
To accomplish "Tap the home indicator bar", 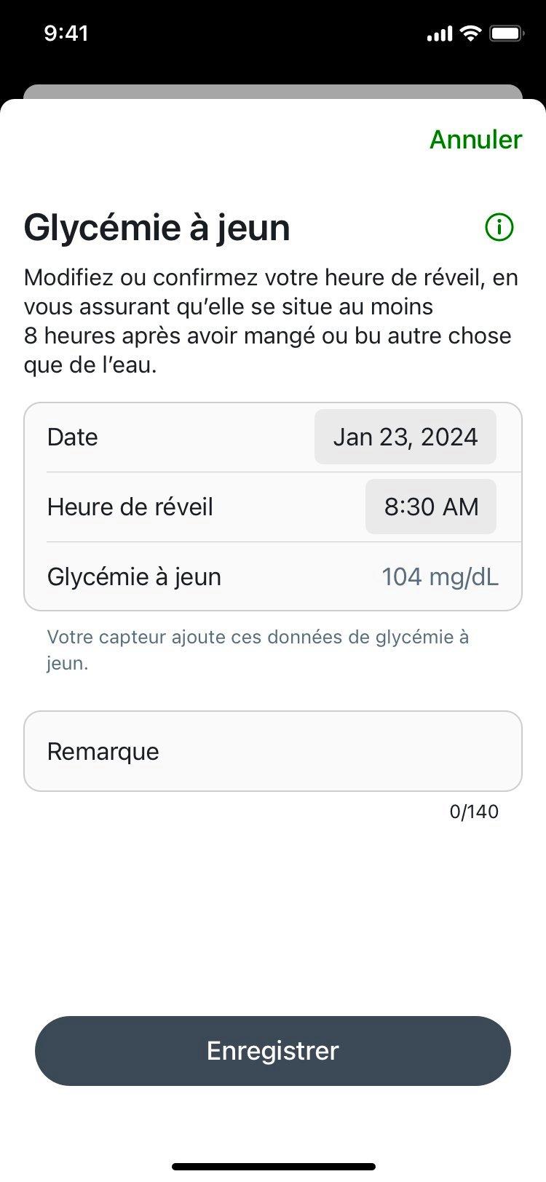I will 273,1166.
